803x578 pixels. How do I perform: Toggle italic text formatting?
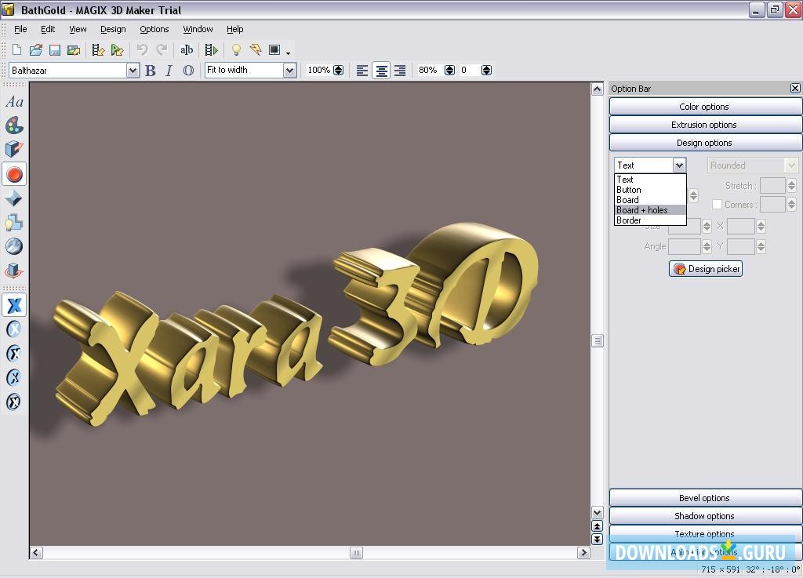click(169, 71)
